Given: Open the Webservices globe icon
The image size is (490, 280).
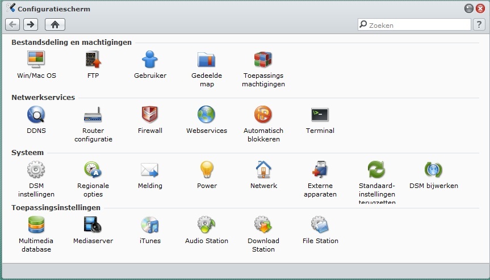Looking at the screenshot, I should pyautogui.click(x=207, y=114).
